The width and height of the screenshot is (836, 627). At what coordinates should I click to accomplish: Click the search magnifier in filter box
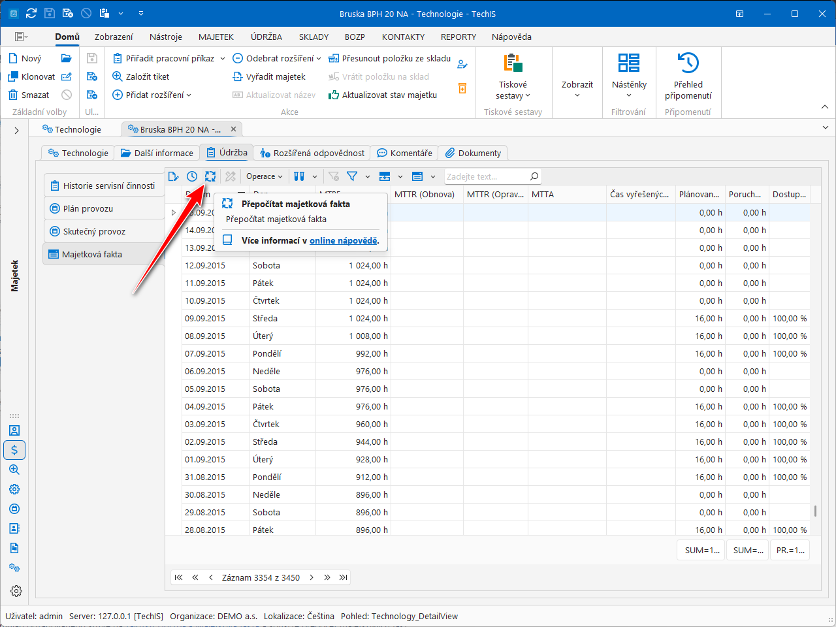[534, 176]
